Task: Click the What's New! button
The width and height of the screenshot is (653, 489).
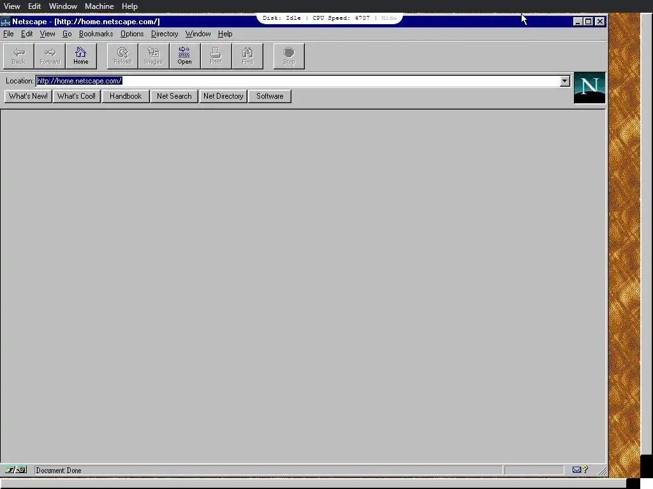Action: click(28, 96)
